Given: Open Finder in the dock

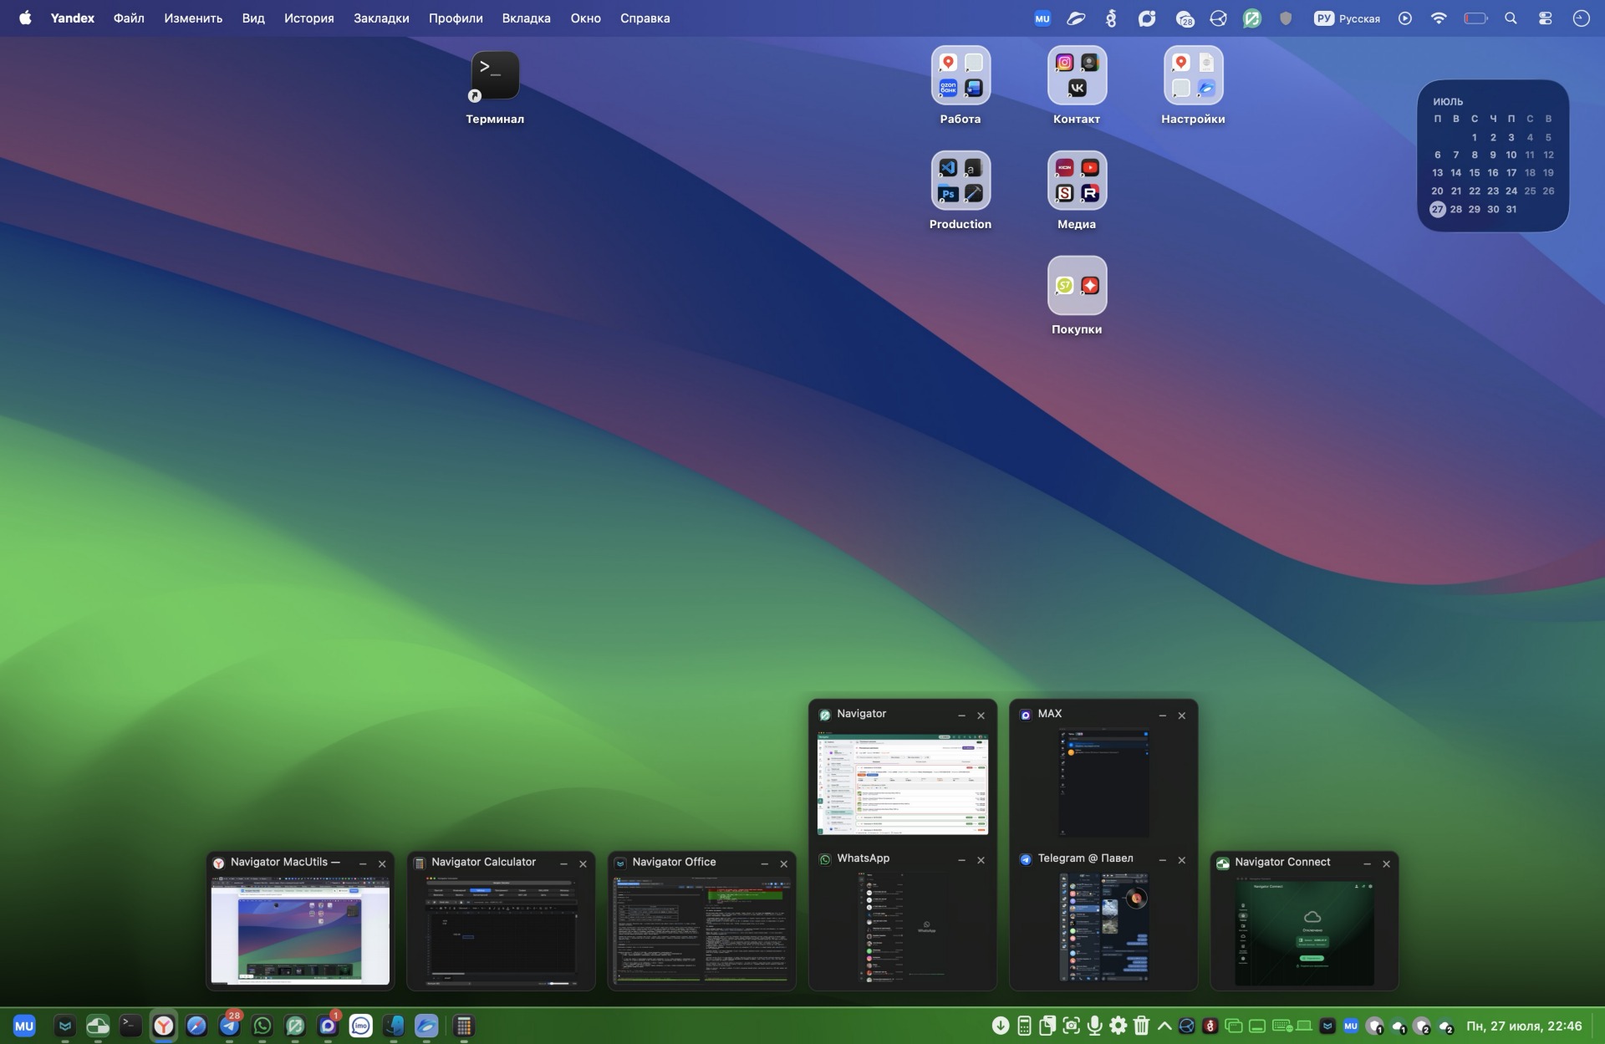Looking at the screenshot, I should (394, 1026).
